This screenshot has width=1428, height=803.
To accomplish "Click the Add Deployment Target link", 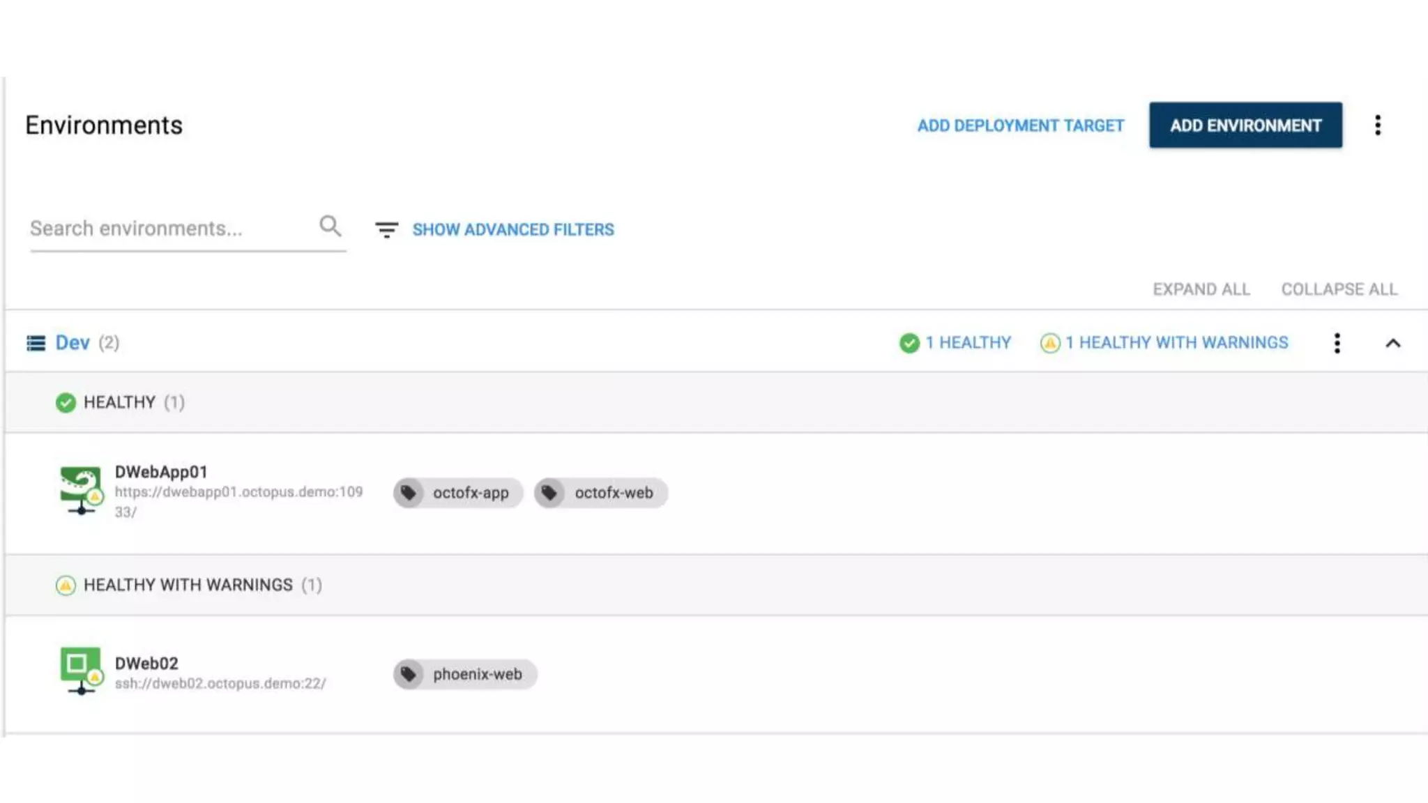I will [1020, 125].
